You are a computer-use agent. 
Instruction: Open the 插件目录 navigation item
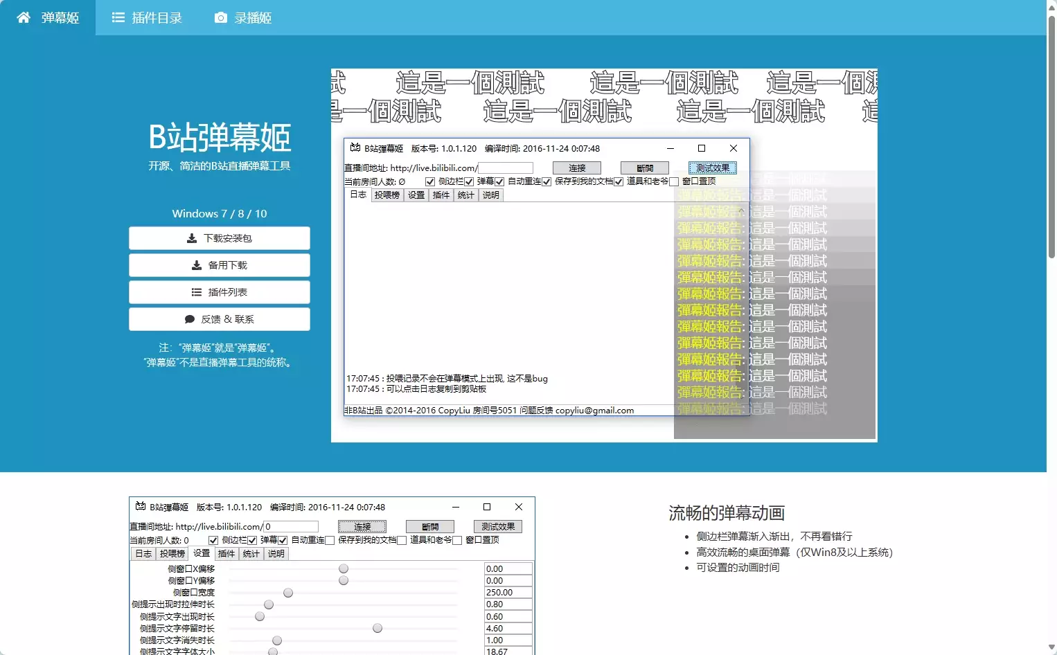(x=147, y=17)
